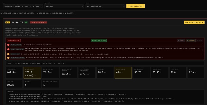The height and width of the screenshot is (105, 207).
Task: Click the Capacity Violations 1 card
Action: click(50, 84)
